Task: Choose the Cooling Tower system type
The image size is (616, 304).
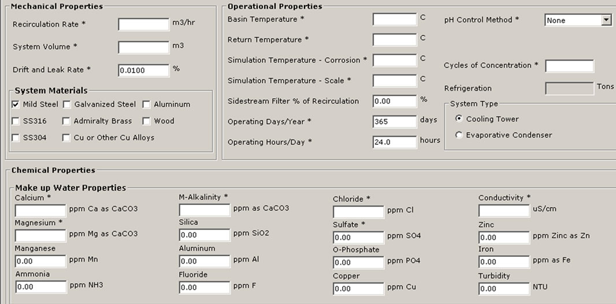Action: tap(459, 118)
